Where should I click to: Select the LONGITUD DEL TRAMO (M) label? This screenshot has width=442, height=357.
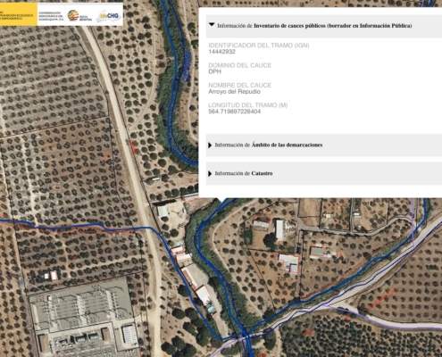click(247, 105)
